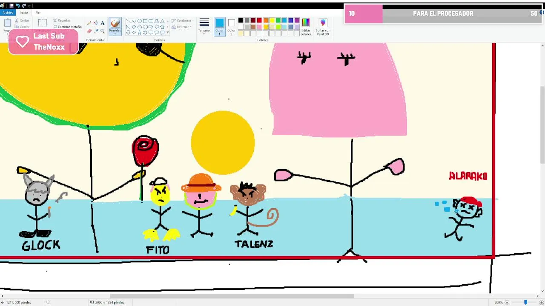Choose the up arrow shape
This screenshot has width=545, height=306.
pos(162,27)
